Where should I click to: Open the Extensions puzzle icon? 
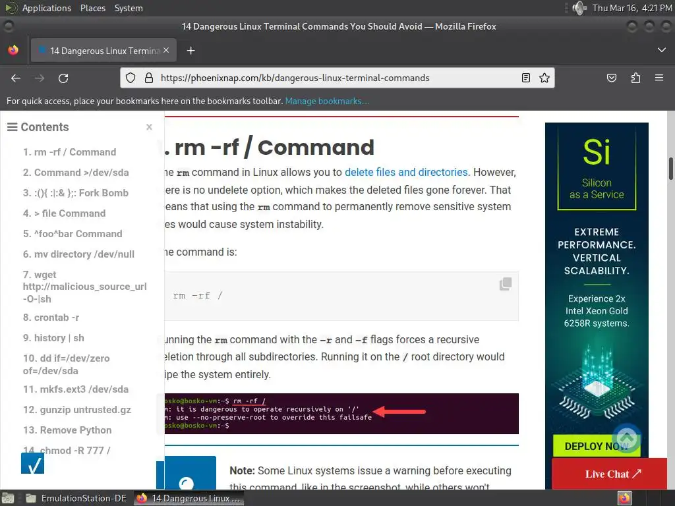635,78
